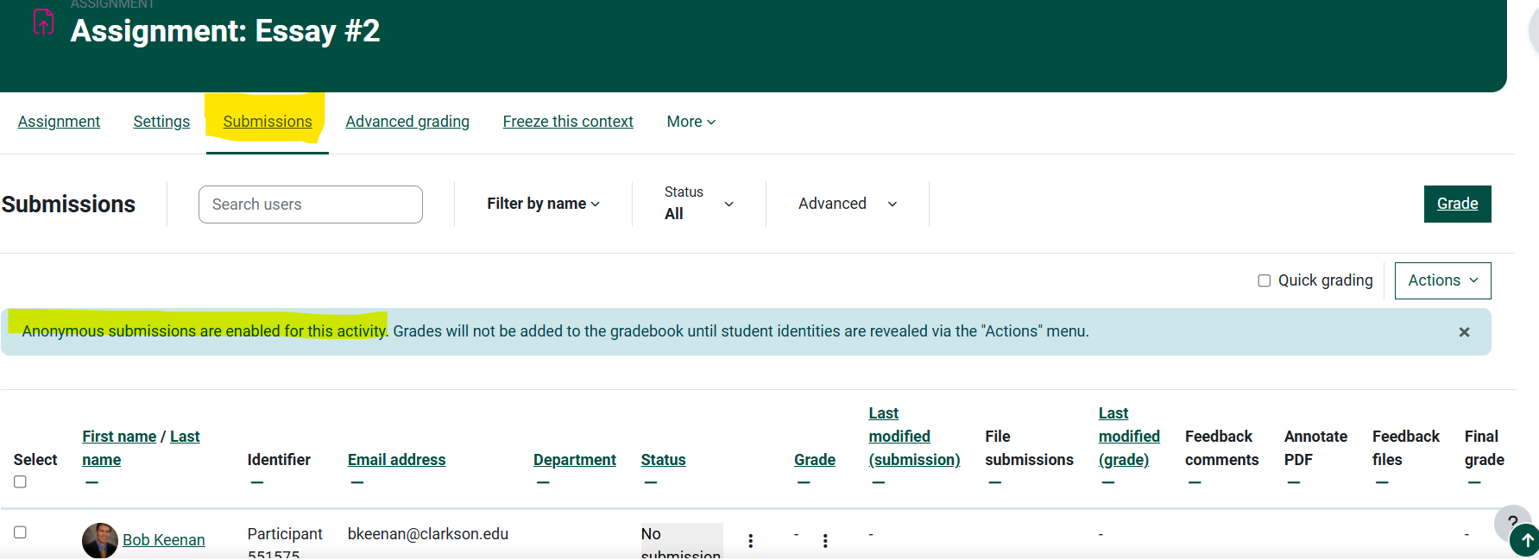Viewport: 1539px width, 560px height.
Task: Go to the Settings tab
Action: click(x=161, y=122)
